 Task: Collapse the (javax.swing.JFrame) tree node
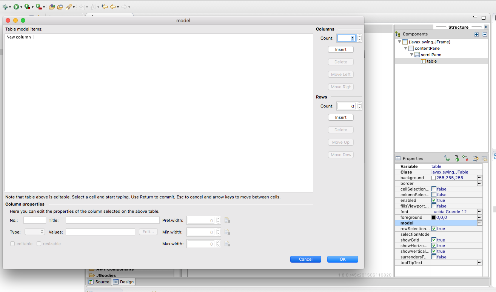point(399,42)
